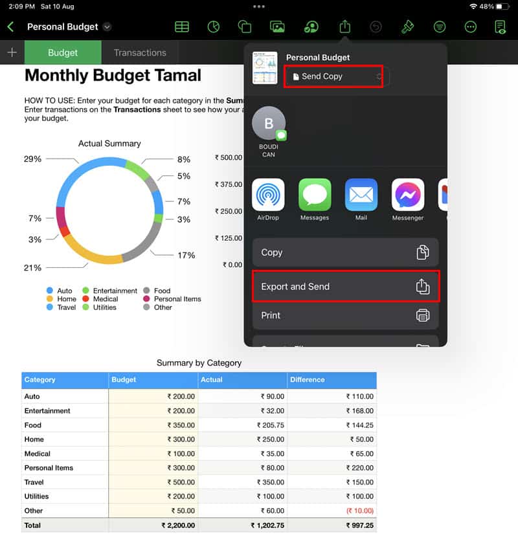Tap the Wi-Fi status icon
Screen dimensions: 518x543
pyautogui.click(x=473, y=6)
